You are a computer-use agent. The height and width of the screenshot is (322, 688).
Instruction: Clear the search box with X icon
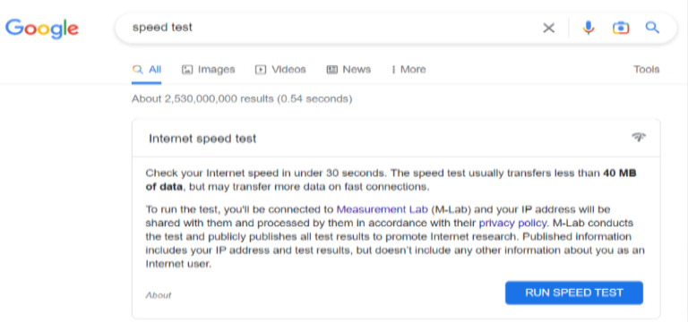tap(548, 28)
